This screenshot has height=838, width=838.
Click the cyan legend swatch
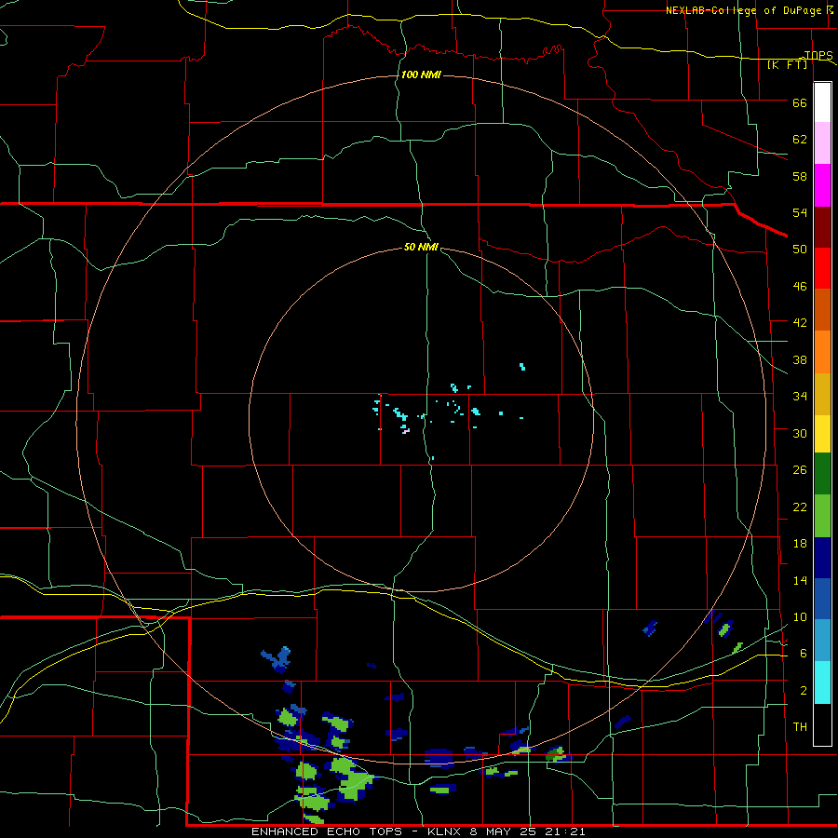822,683
